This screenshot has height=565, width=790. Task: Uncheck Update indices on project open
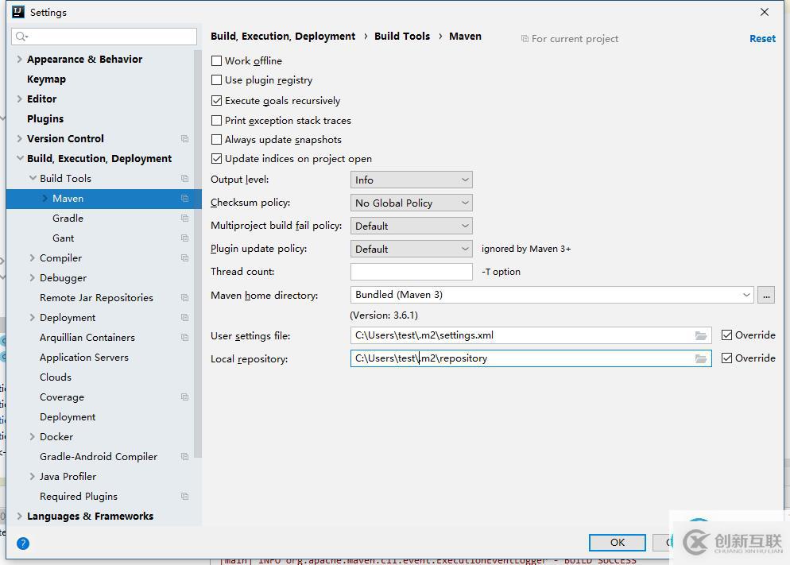click(217, 159)
